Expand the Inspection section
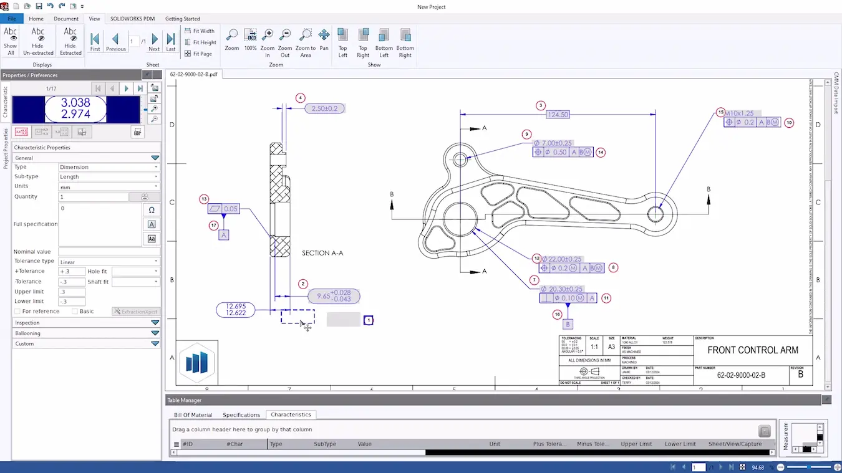The width and height of the screenshot is (842, 473). [x=87, y=323]
